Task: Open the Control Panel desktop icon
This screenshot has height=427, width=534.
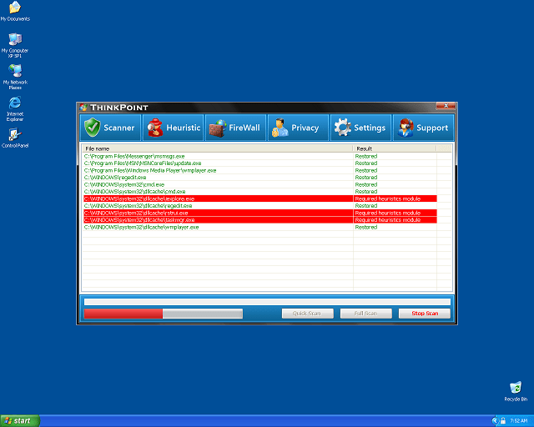Action: [14, 135]
